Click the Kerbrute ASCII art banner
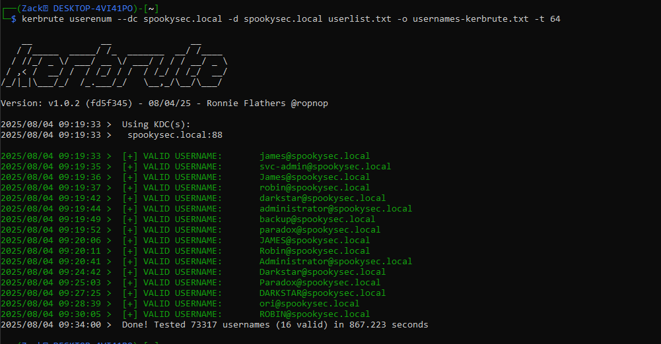Image resolution: width=661 pixels, height=344 pixels. tap(114, 65)
